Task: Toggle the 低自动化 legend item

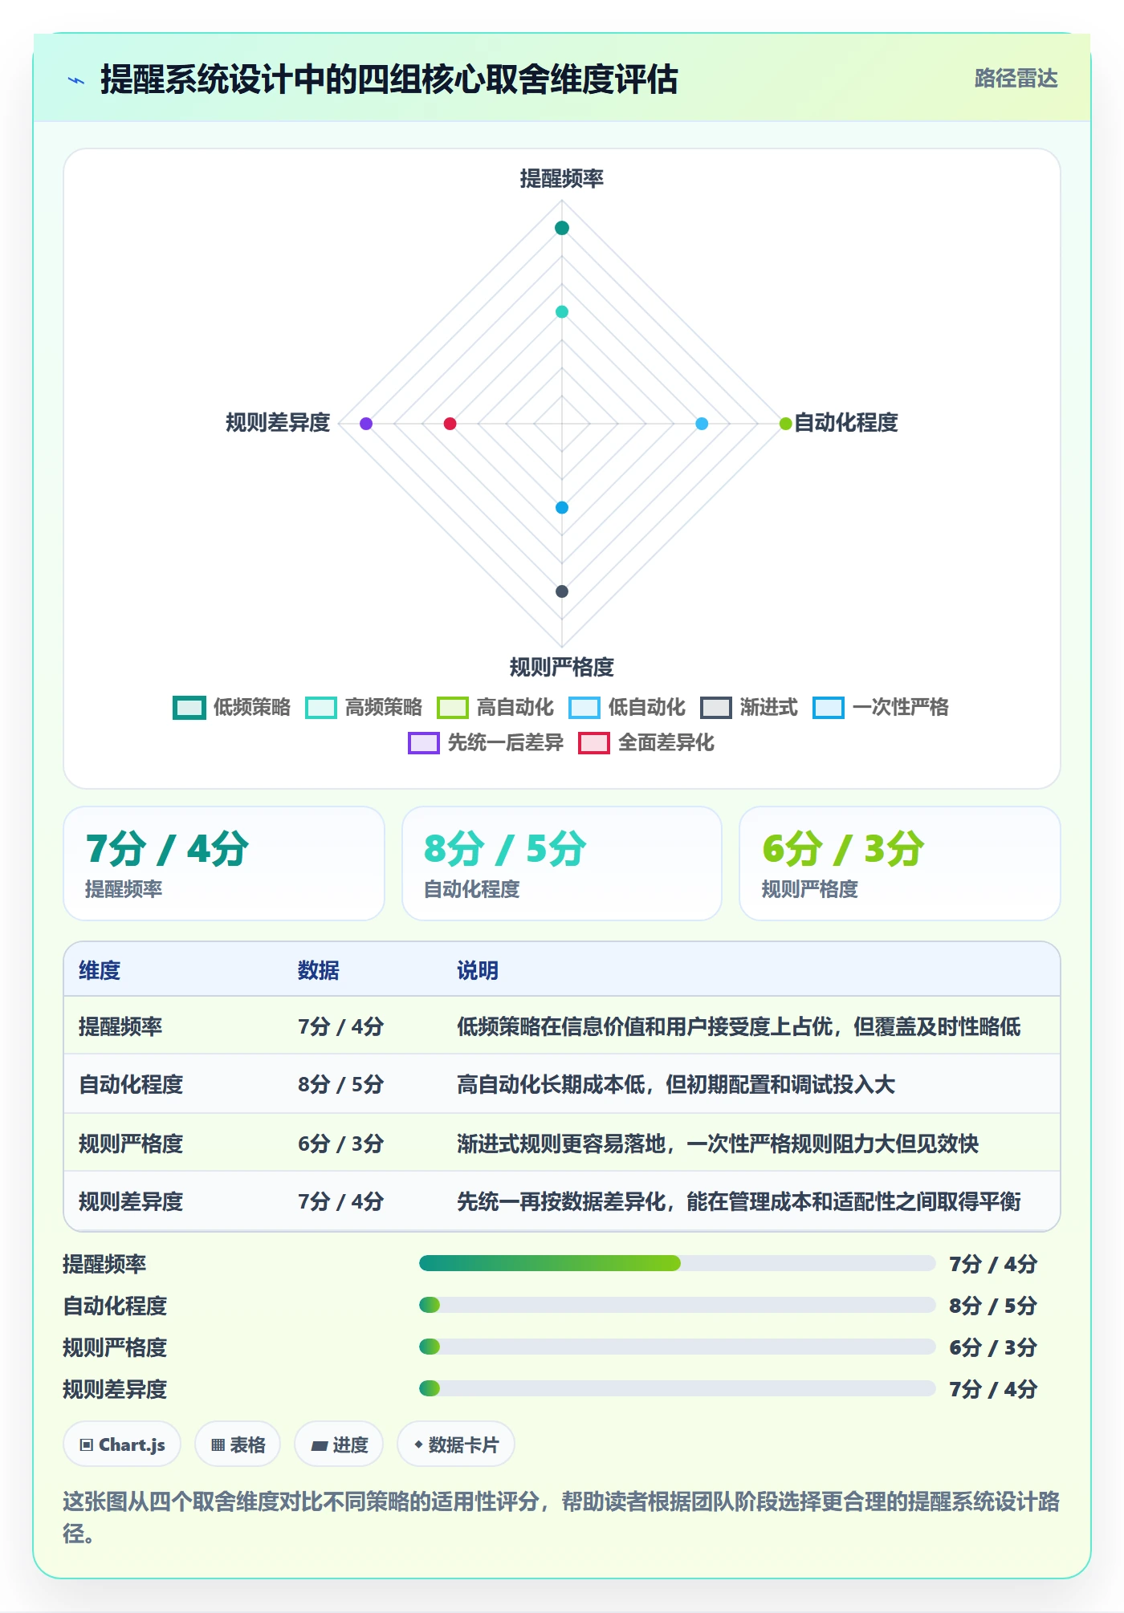Action: click(x=627, y=707)
